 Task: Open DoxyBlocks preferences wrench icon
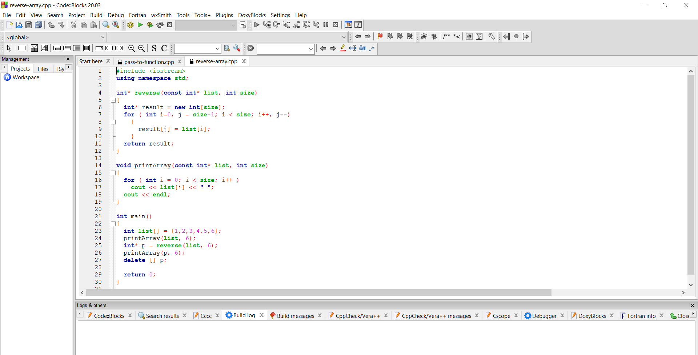[x=492, y=36]
